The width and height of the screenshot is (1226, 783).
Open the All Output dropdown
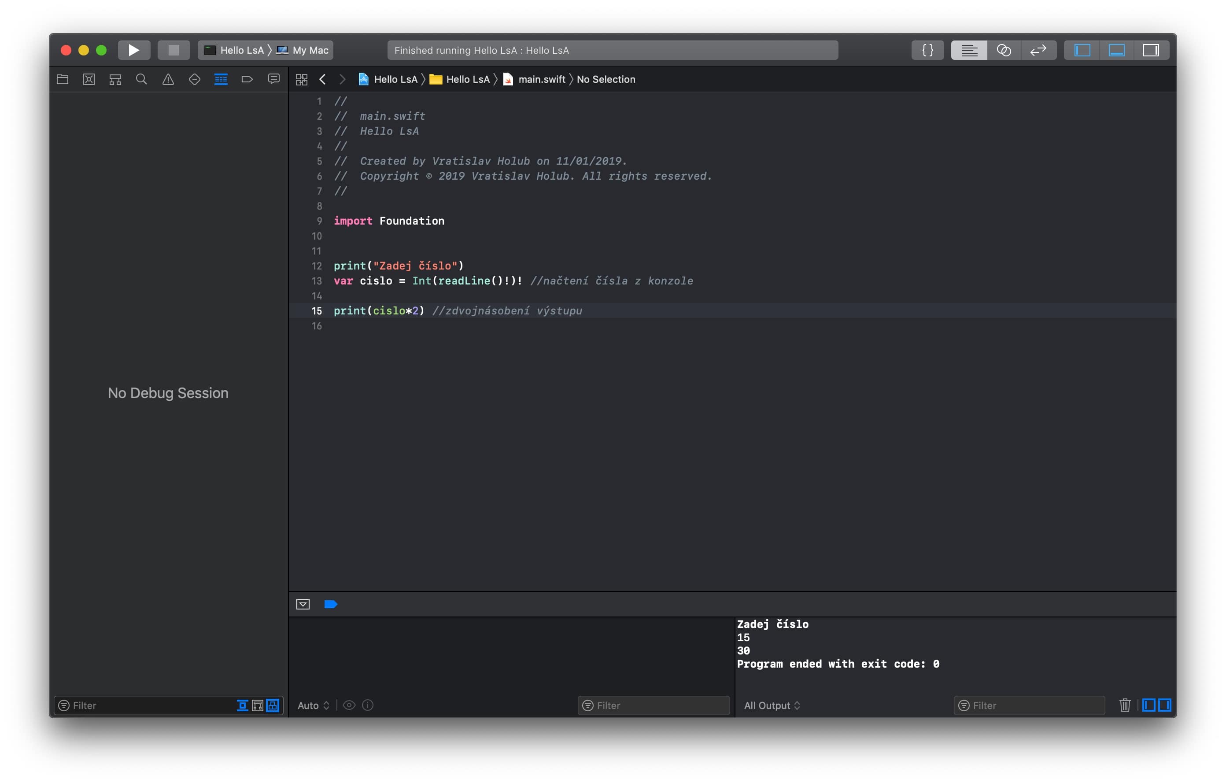coord(772,705)
